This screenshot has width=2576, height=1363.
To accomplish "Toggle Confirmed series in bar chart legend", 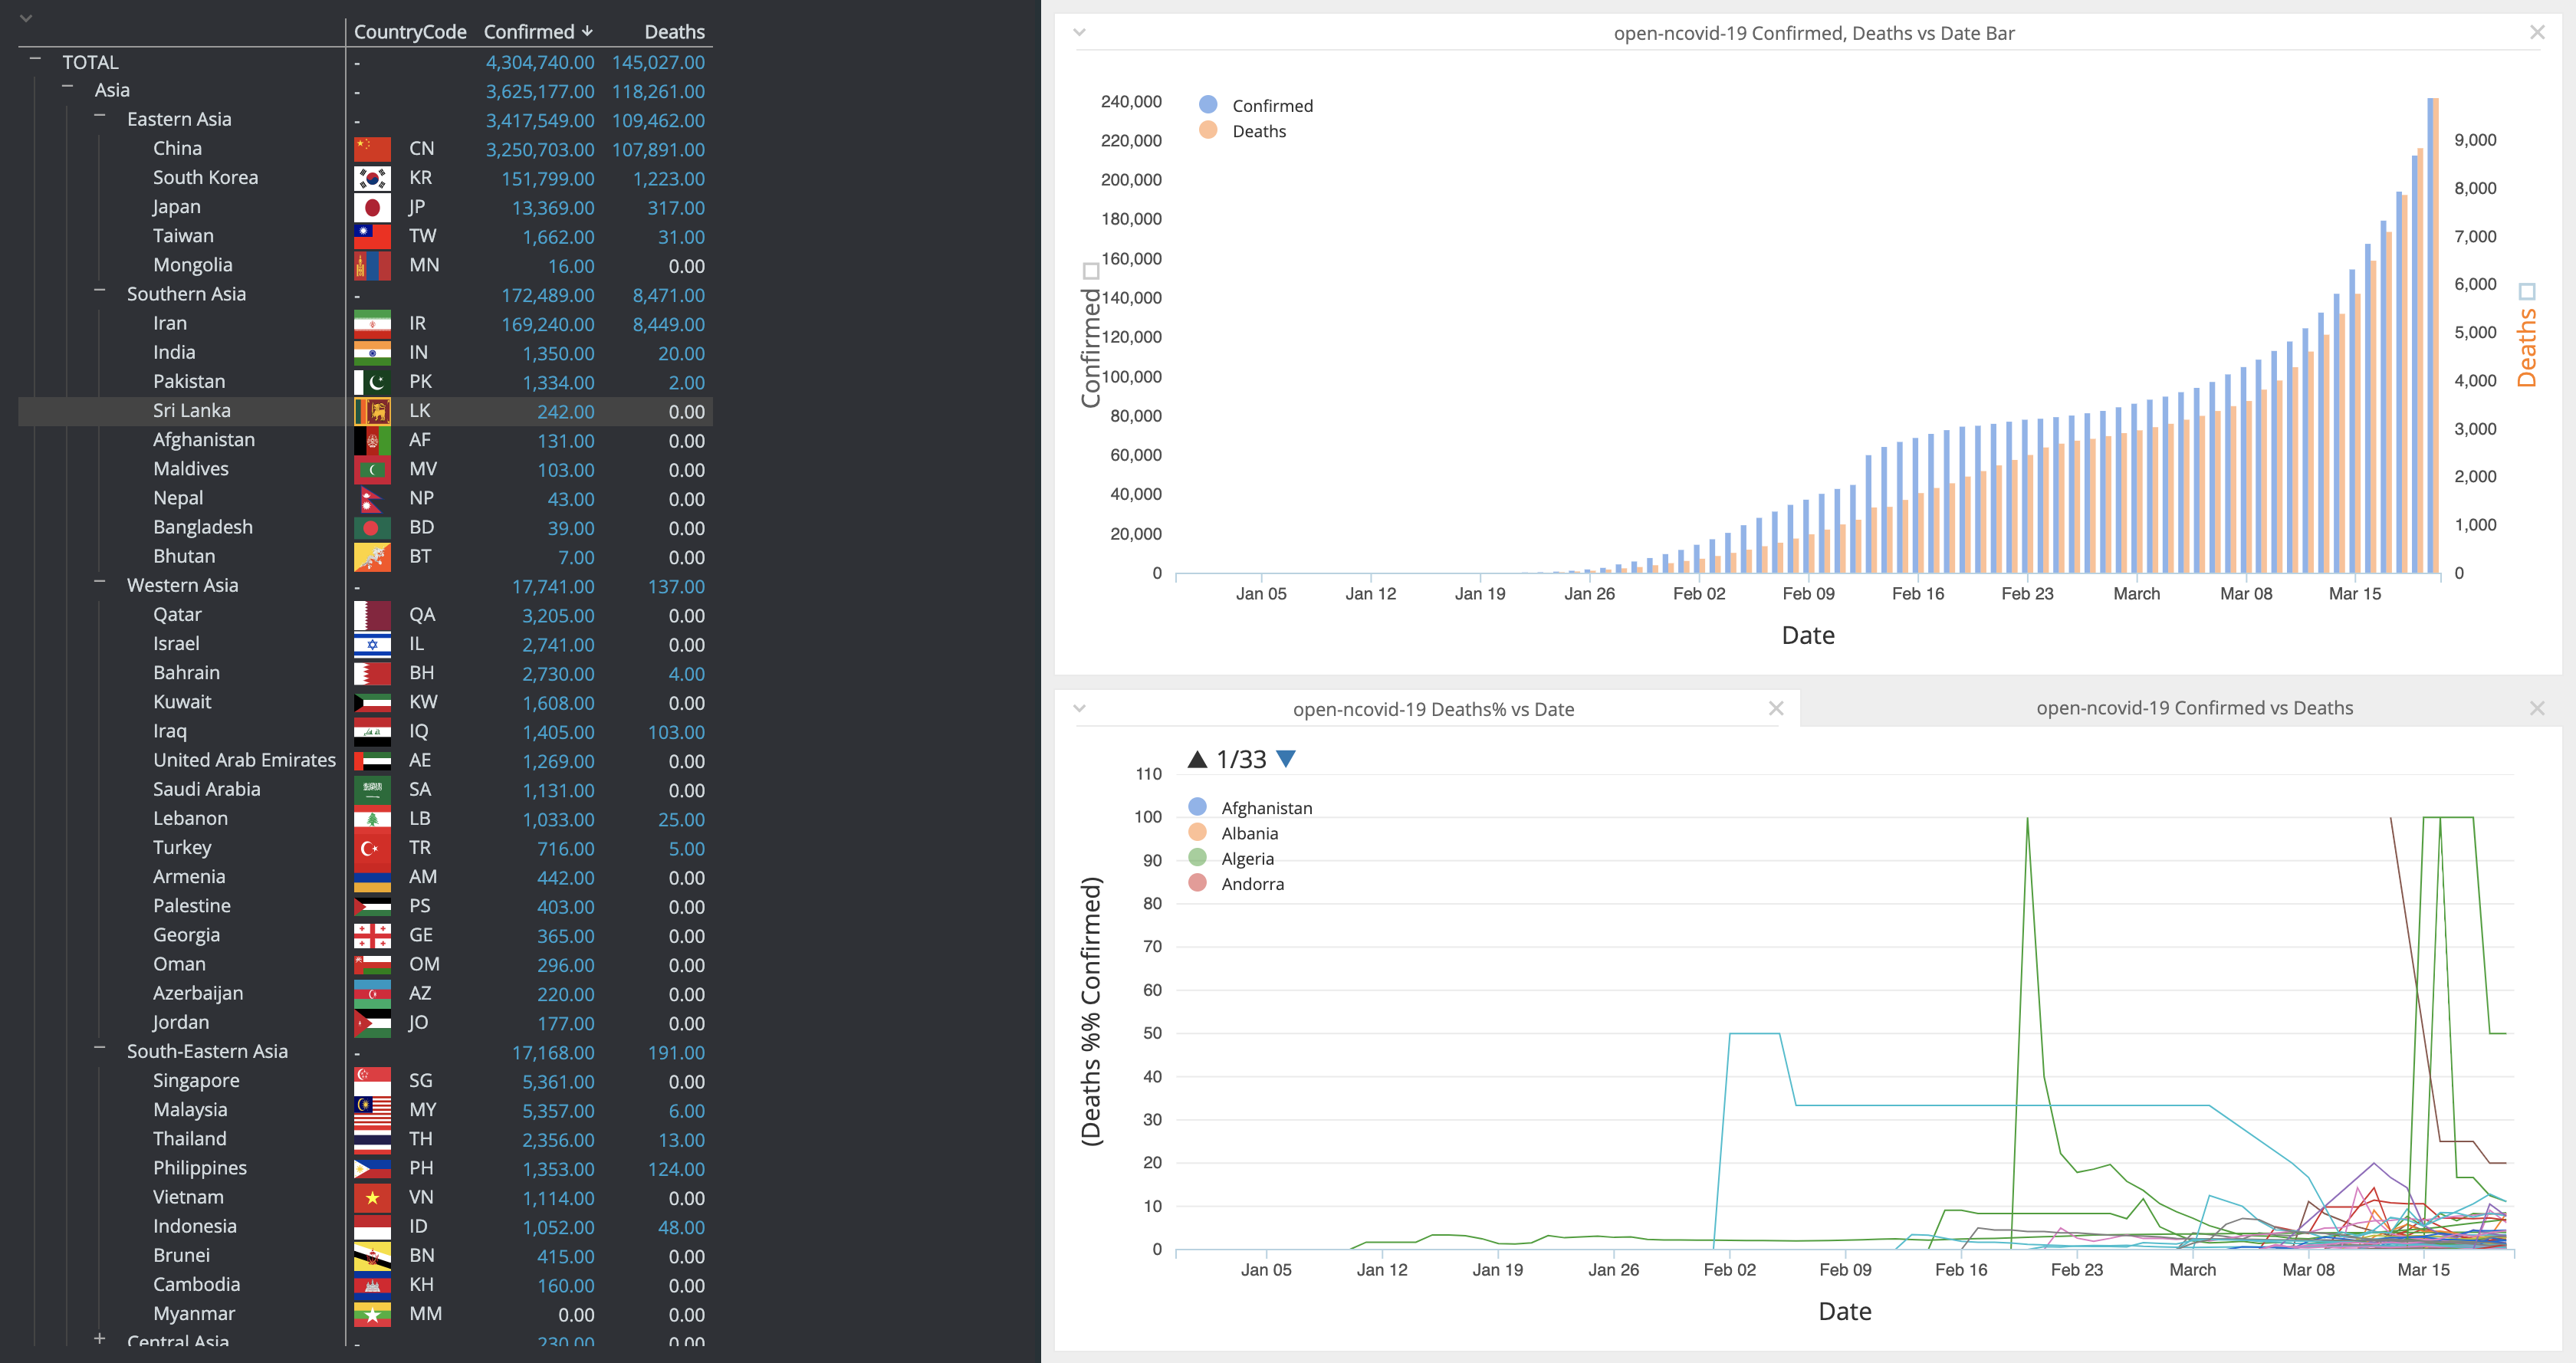I will pos(1256,105).
